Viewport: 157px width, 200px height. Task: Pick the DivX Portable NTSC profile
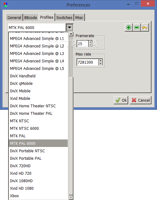pyautogui.click(x=38, y=151)
